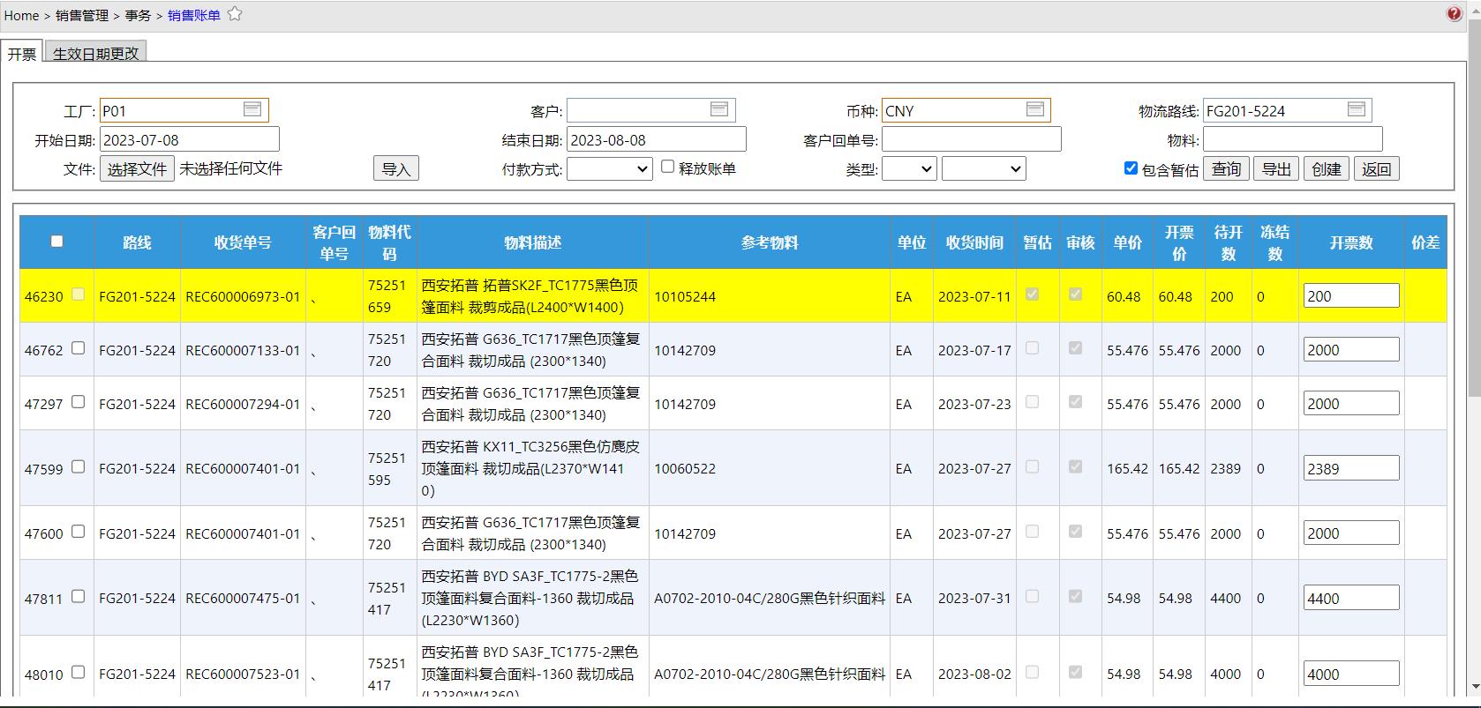Open the 物流路线 lookup icon beside FG201-5224
Image resolution: width=1481 pixels, height=708 pixels.
[x=1357, y=109]
